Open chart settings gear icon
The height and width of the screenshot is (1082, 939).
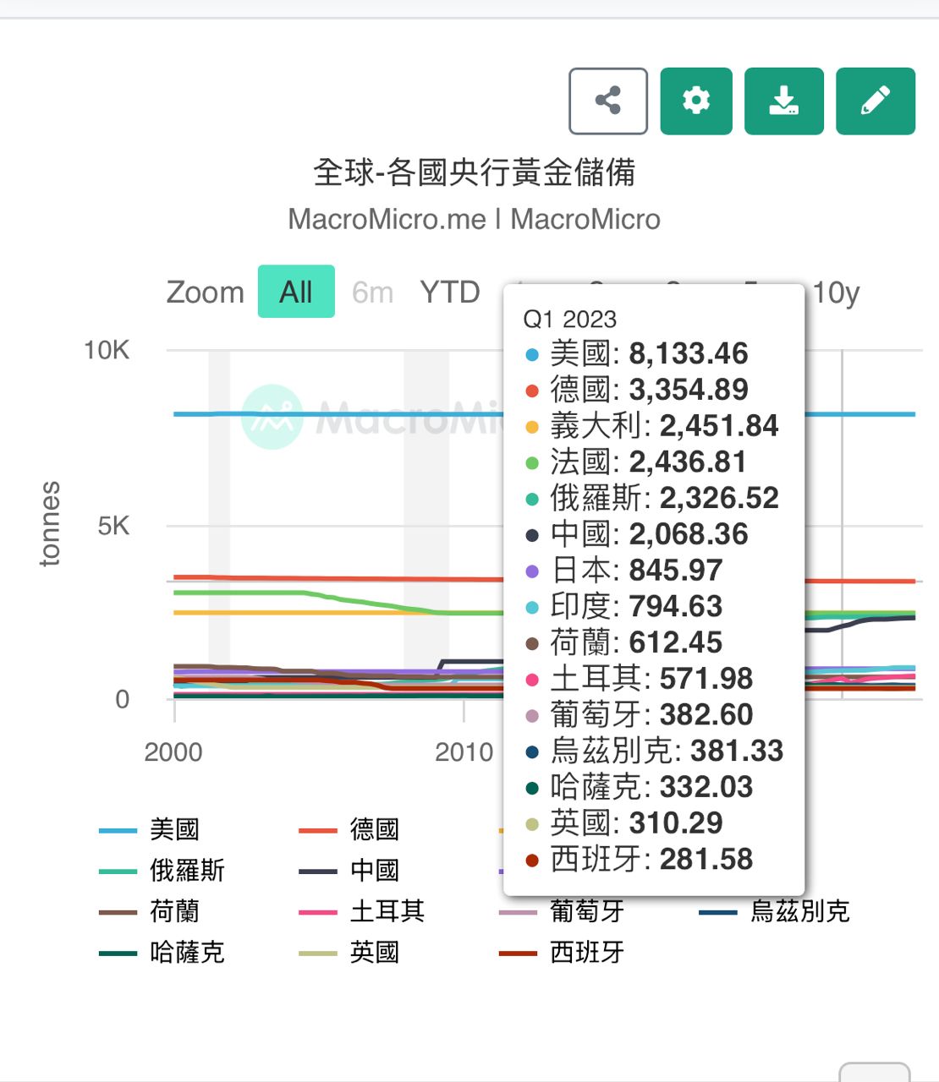pyautogui.click(x=695, y=101)
